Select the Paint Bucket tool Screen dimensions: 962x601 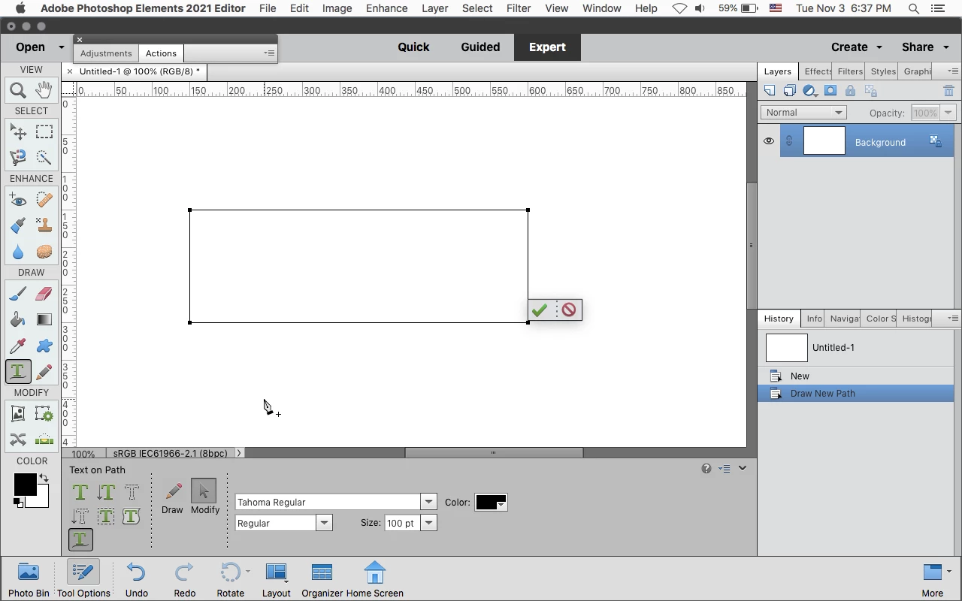pyautogui.click(x=18, y=319)
